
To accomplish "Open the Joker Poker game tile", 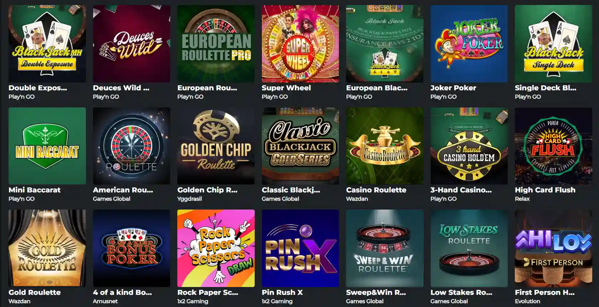I will coord(469,44).
